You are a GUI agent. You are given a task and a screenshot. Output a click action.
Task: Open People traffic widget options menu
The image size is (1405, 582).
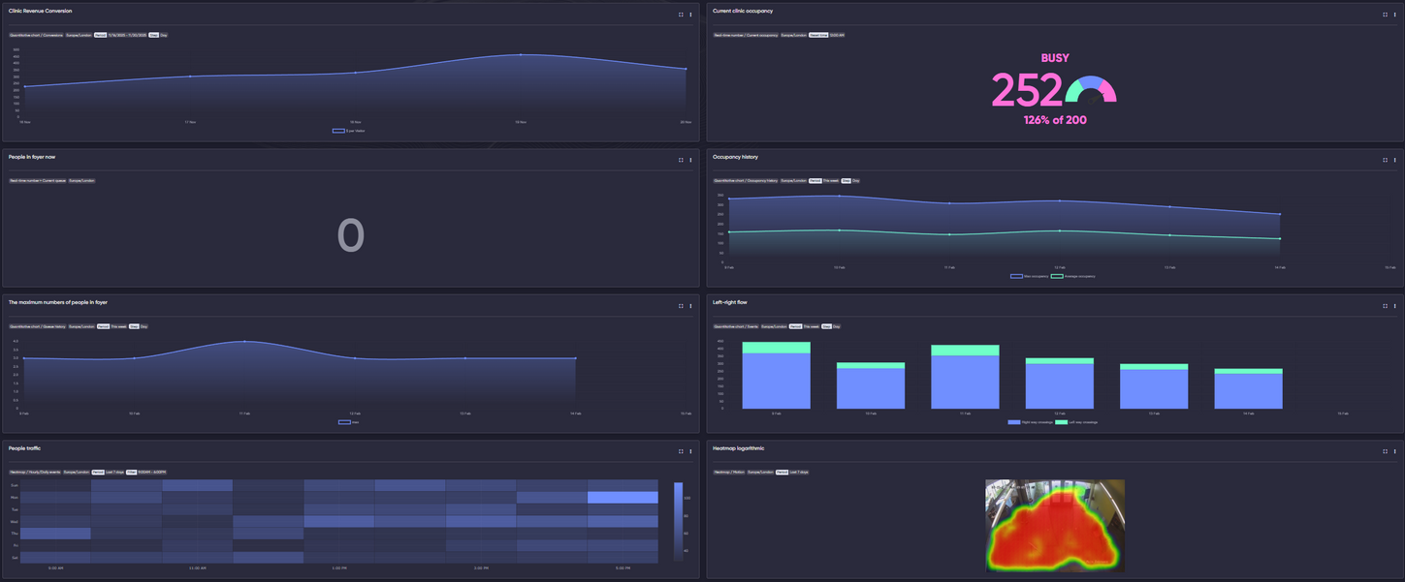(690, 451)
